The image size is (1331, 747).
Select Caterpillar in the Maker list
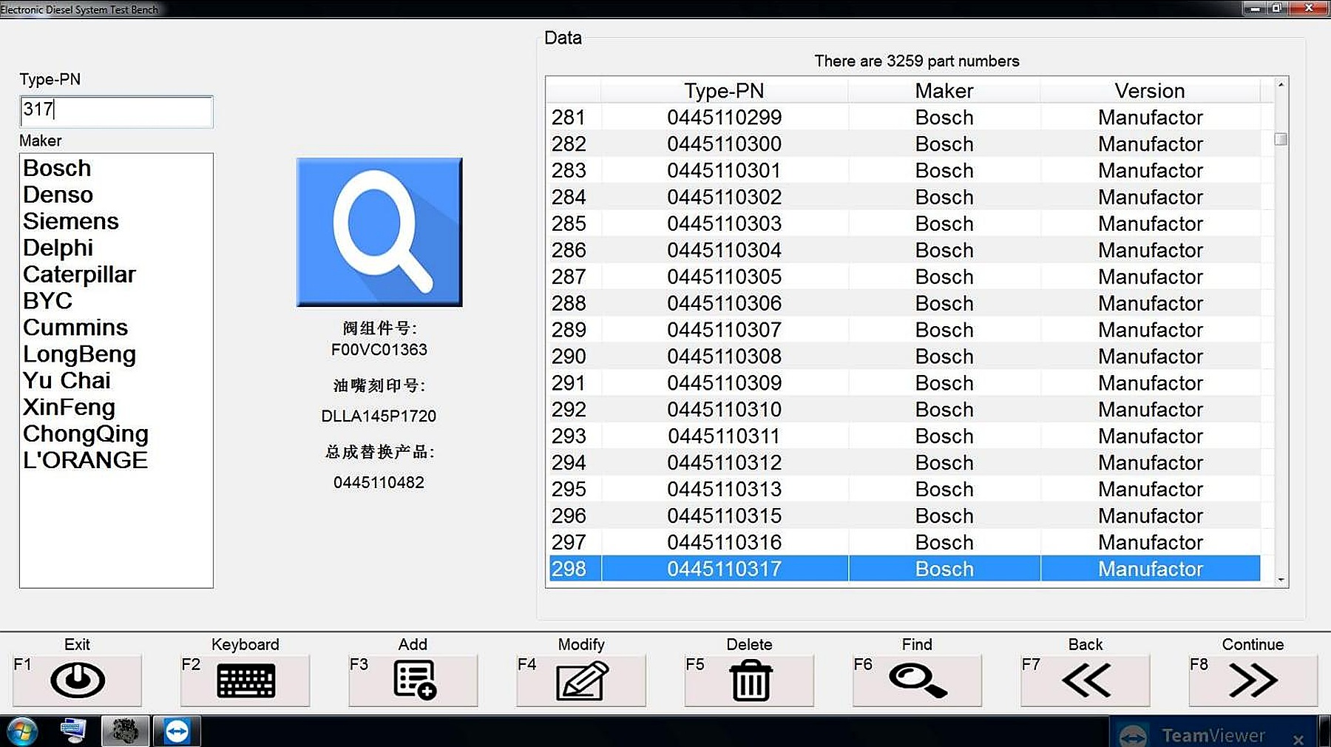click(x=79, y=274)
